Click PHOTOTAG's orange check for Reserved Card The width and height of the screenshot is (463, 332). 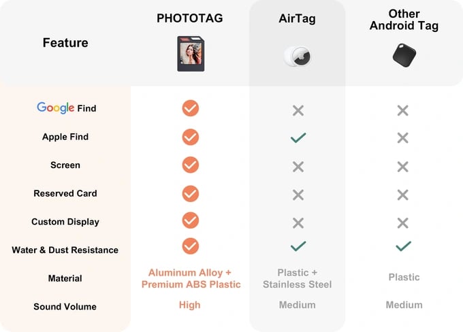point(191,193)
